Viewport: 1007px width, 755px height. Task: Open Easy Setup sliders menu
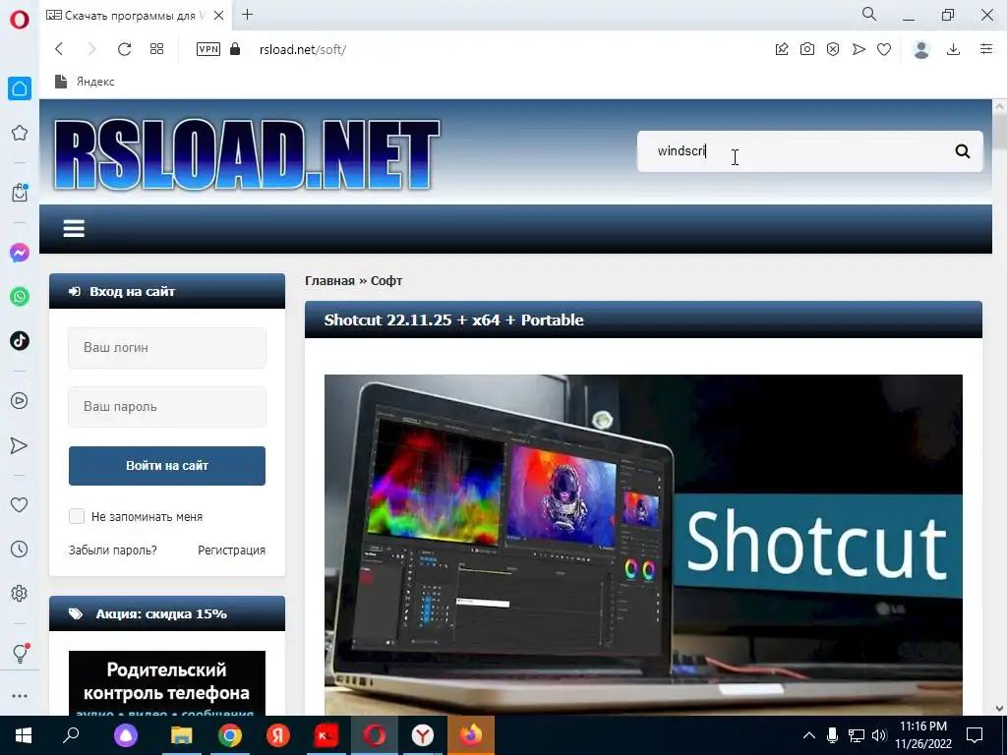coord(986,49)
